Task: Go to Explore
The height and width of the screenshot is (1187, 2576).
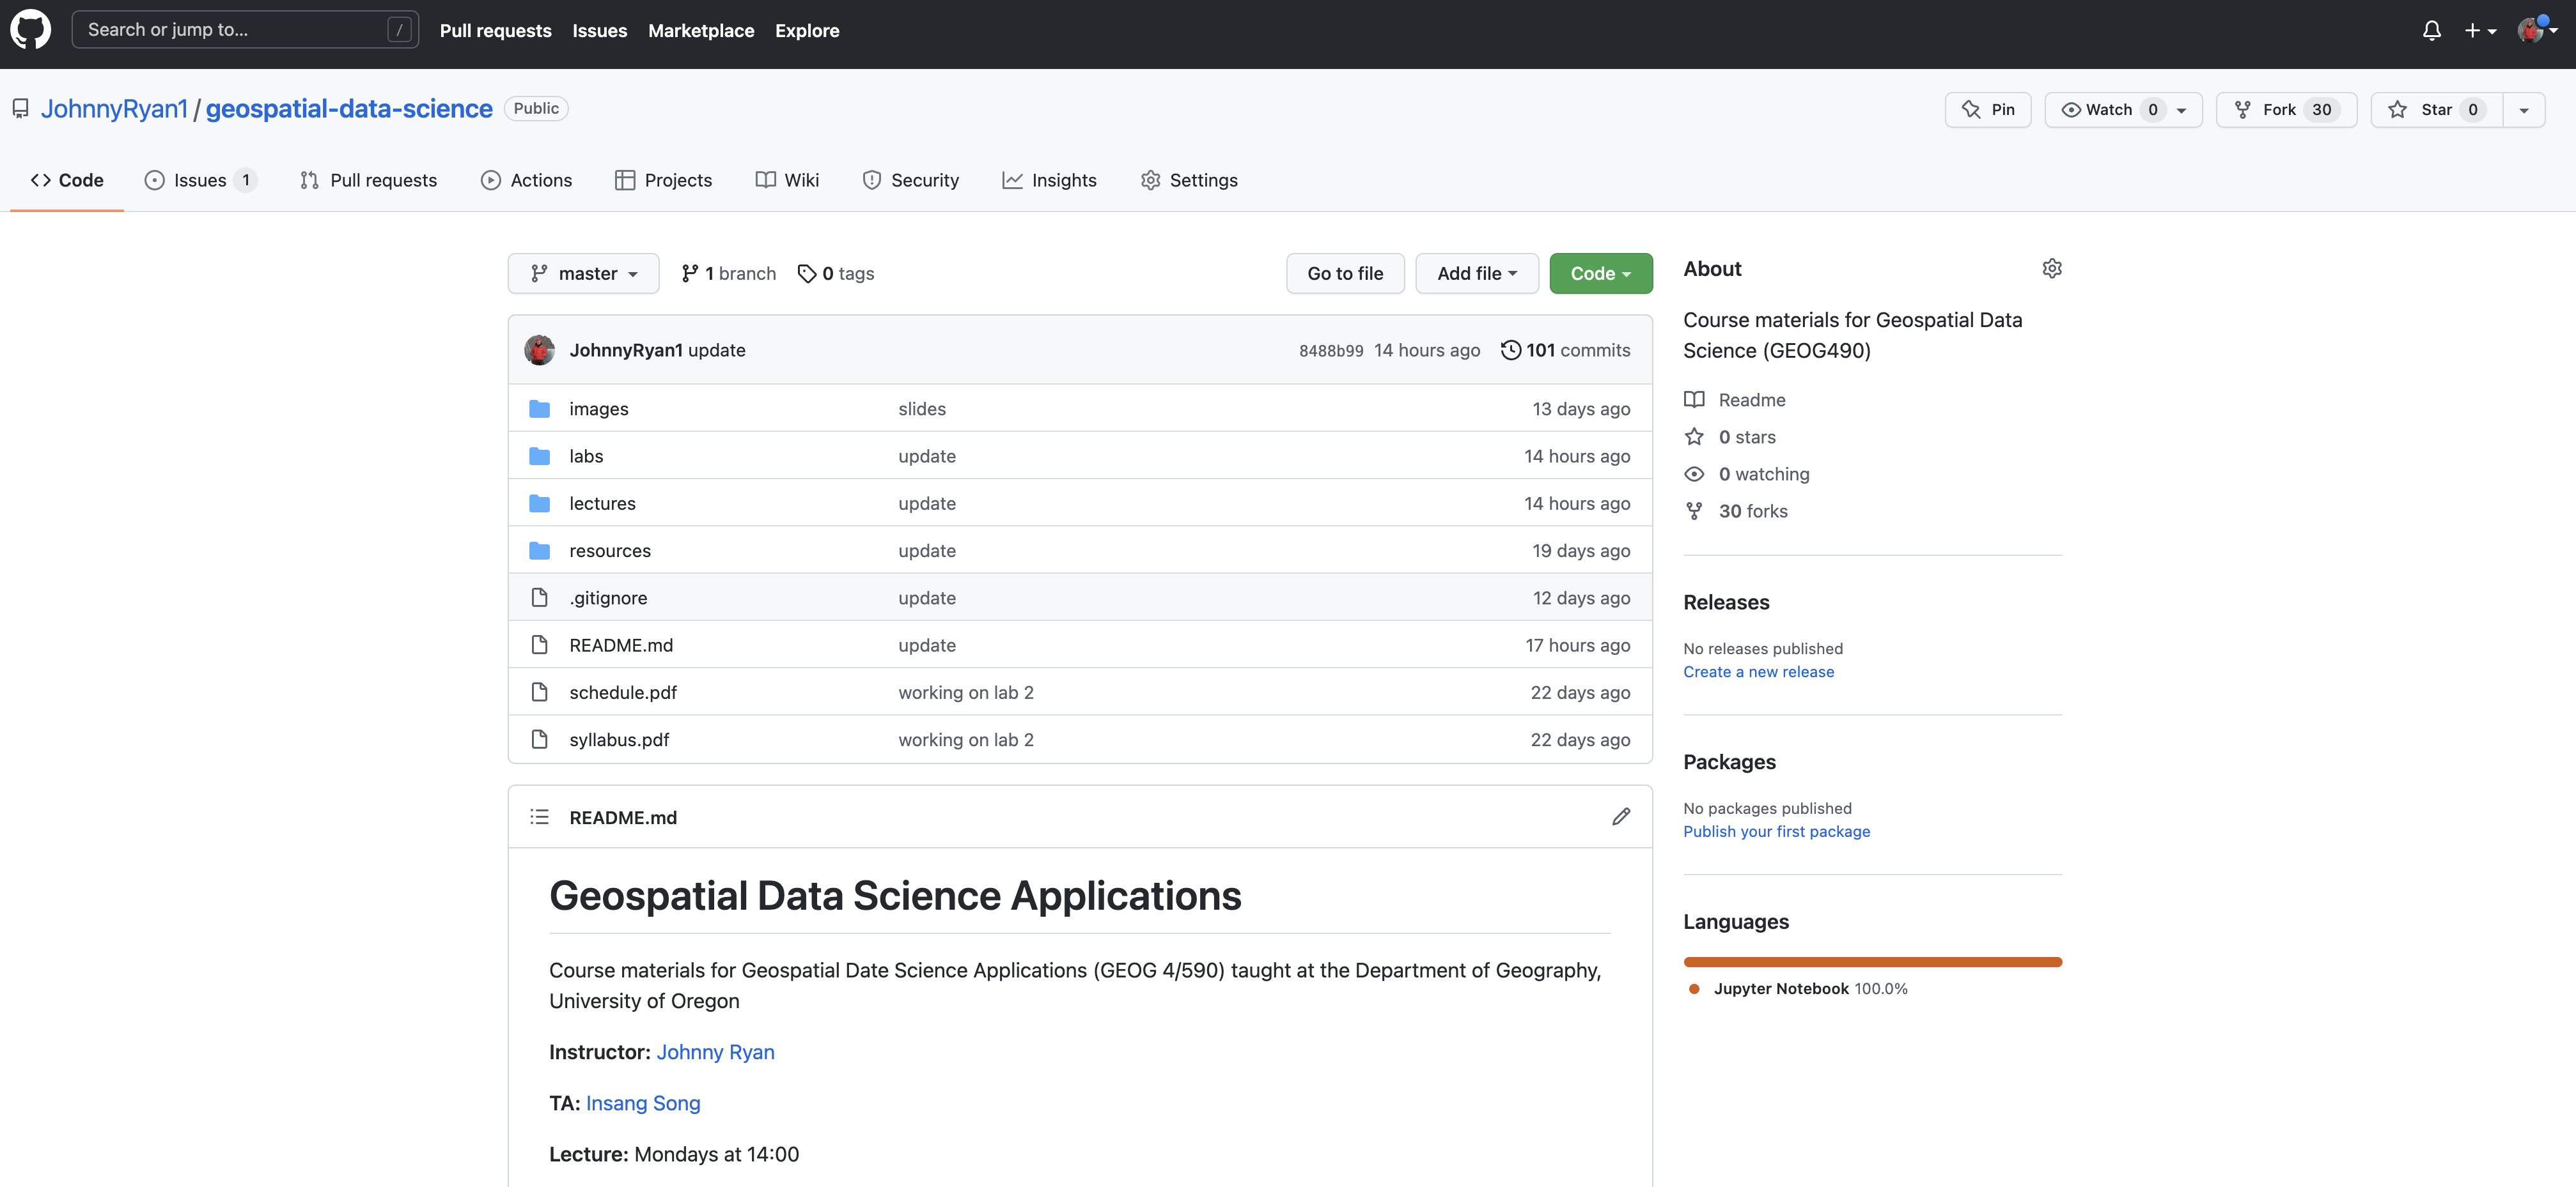Action: [807, 31]
